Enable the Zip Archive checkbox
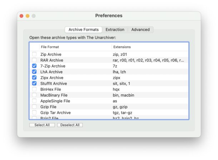This screenshot has width=218, height=160. pos(34,54)
